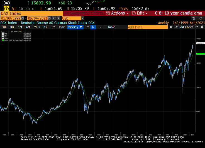Viewport: 205px width, 148px height.
Task: Open the 97) Edit menu
Action: click(140, 13)
